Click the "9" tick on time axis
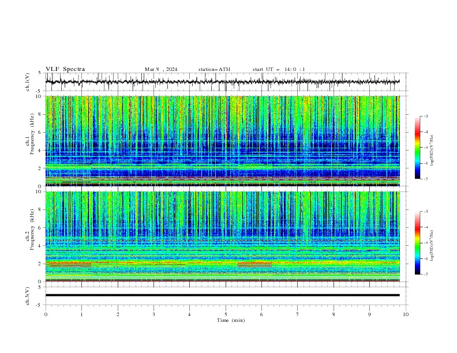Screen dimensions: 457x353 [x=369, y=314]
